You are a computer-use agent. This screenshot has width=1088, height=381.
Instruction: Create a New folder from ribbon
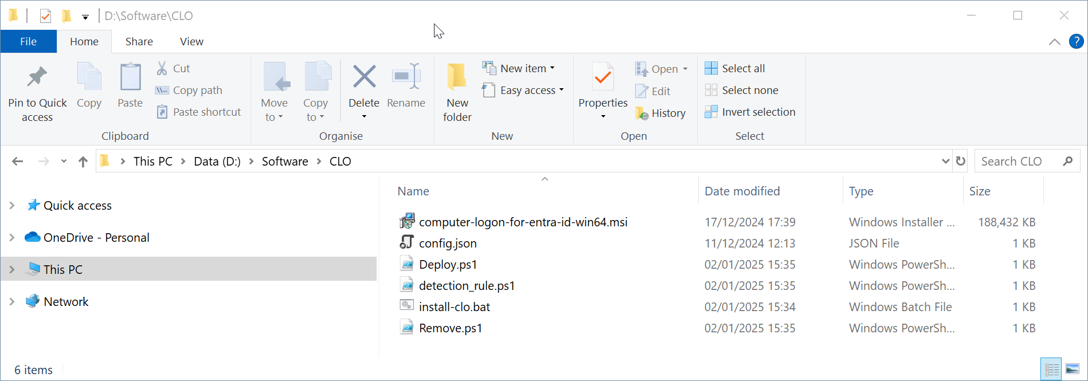coord(457,78)
